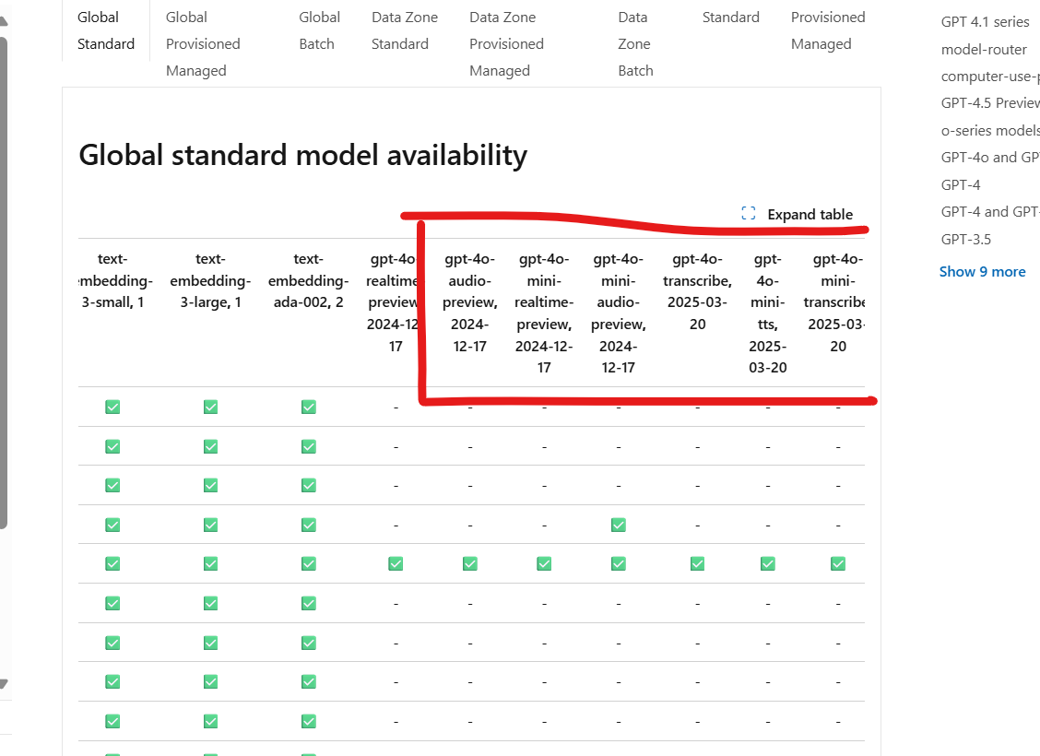Viewport: 1040px width, 756px height.
Task: Click the 'Global standard model availability' heading
Action: click(x=303, y=155)
